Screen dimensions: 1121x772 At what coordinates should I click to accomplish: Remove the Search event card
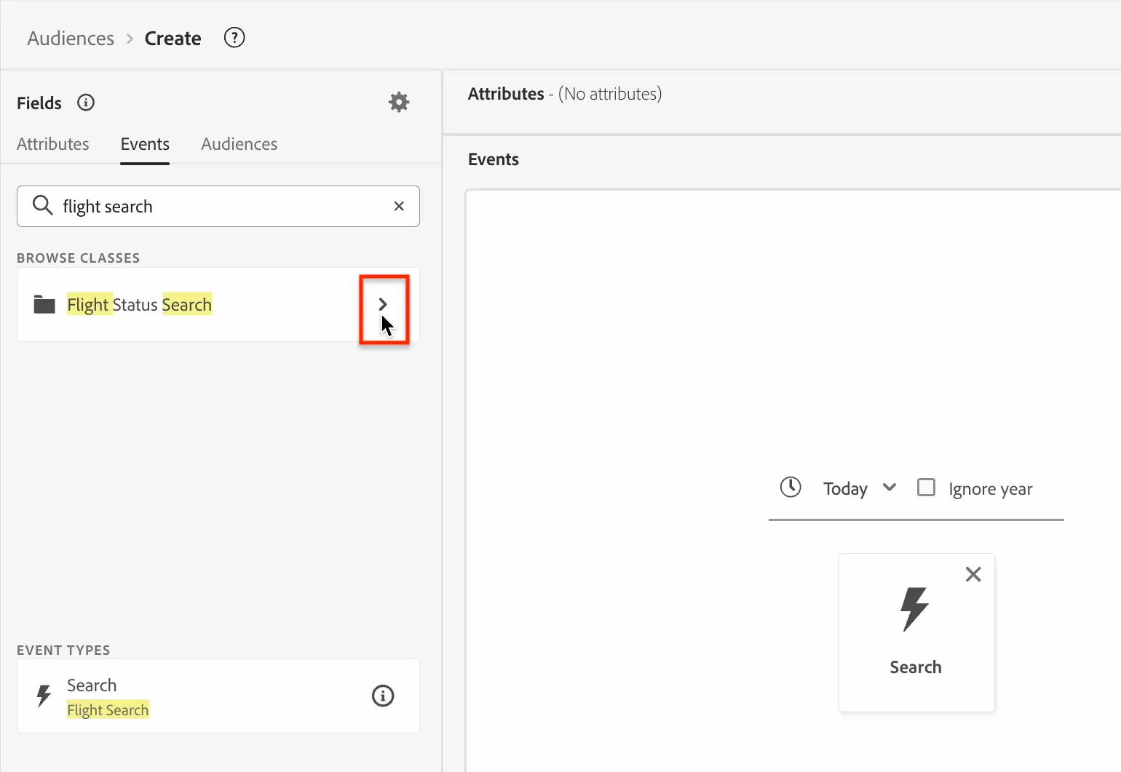pyautogui.click(x=973, y=574)
